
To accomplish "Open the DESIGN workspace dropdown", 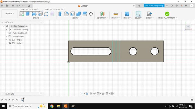I will (9, 13).
